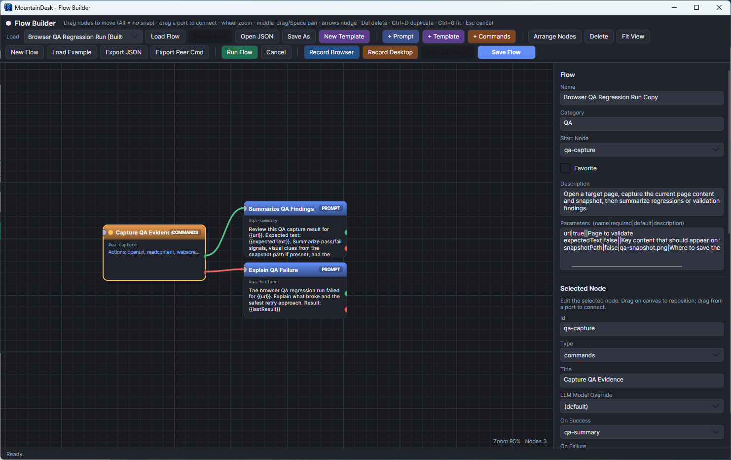Click the Load Example button
Image resolution: width=731 pixels, height=460 pixels.
point(72,52)
